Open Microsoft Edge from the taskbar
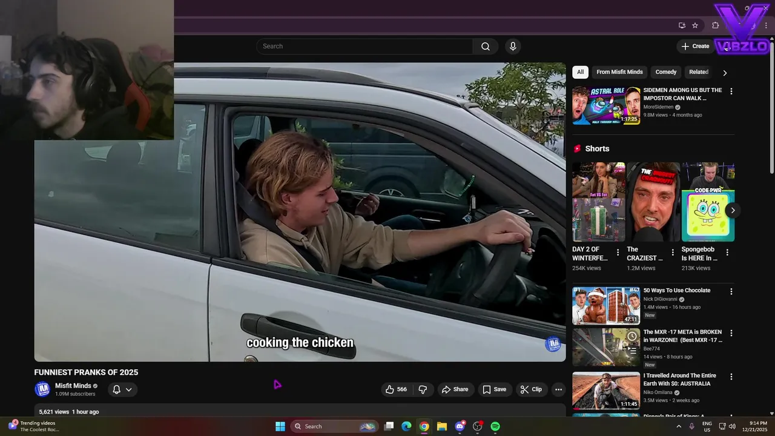This screenshot has height=436, width=775. (407, 426)
